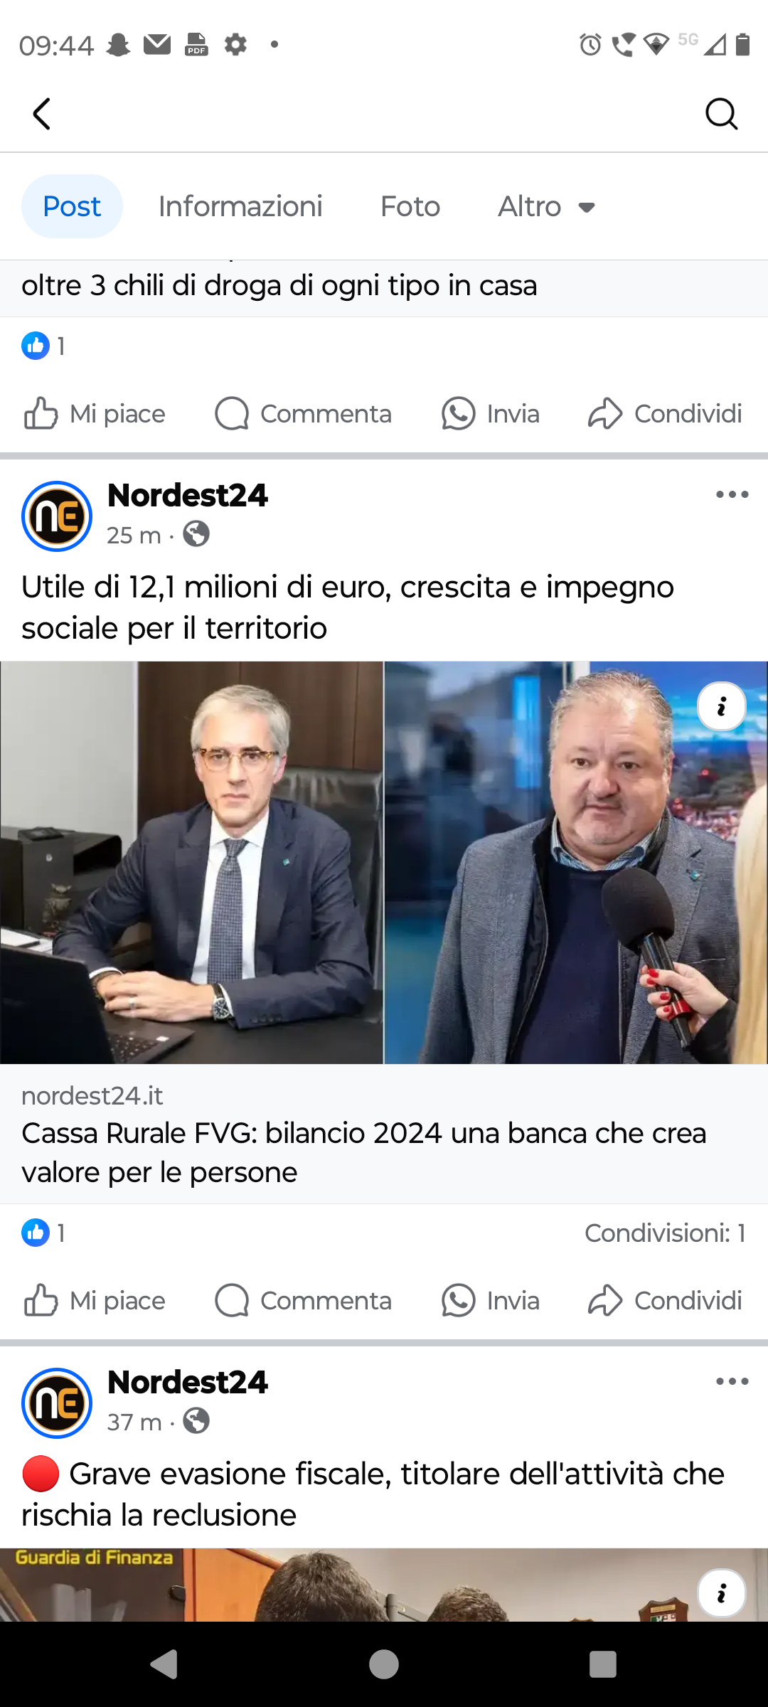Open three-dot menu on the evasione fiscale post
Viewport: 768px width, 1707px height.
coord(732,1381)
